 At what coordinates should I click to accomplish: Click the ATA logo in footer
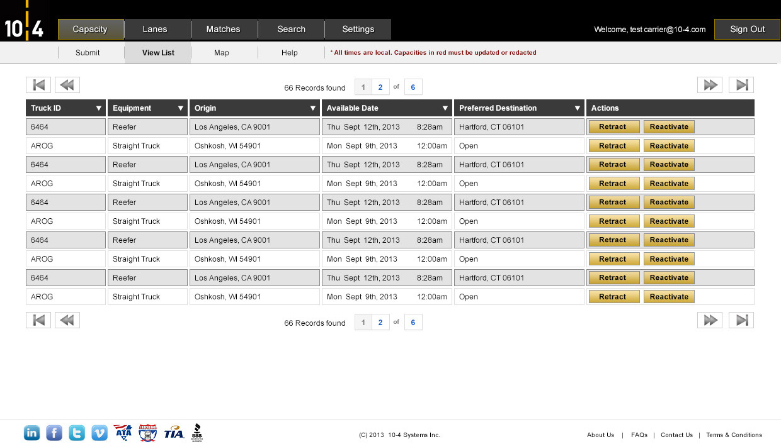[123, 433]
